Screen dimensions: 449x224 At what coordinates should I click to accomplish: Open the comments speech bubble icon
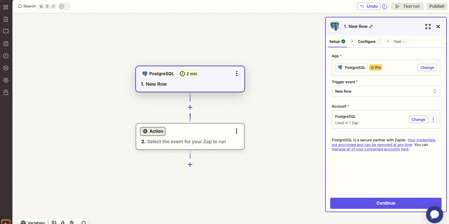click(6, 32)
